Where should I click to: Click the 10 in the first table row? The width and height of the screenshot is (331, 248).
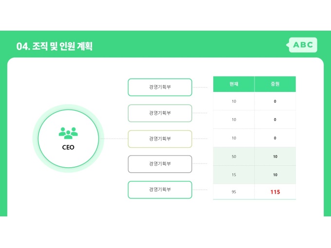click(234, 102)
